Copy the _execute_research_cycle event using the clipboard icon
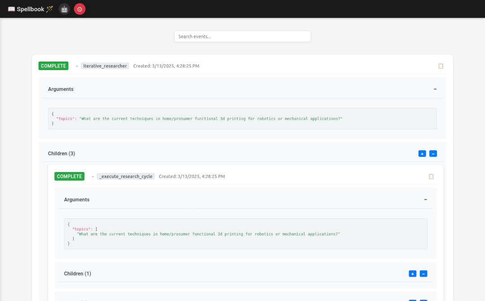Viewport: 485px width, 301px height. pos(431,177)
